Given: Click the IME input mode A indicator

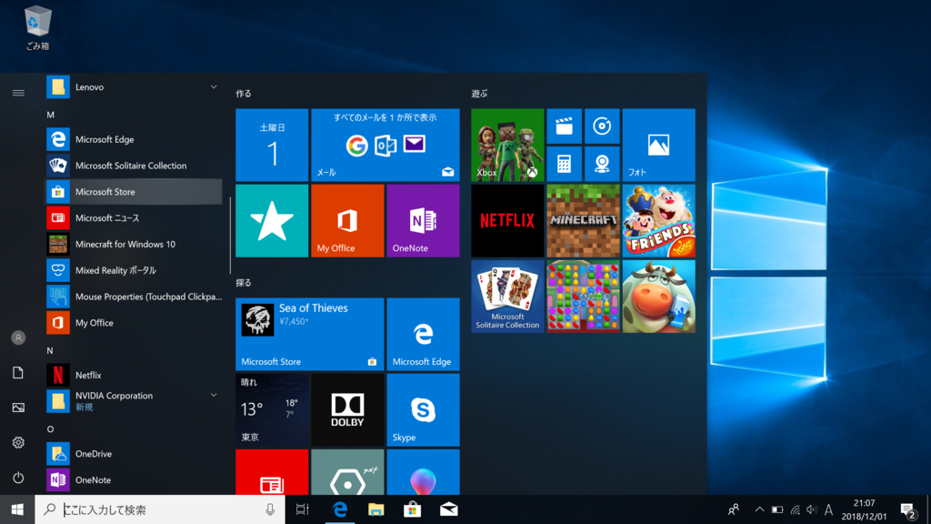Looking at the screenshot, I should pos(829,509).
